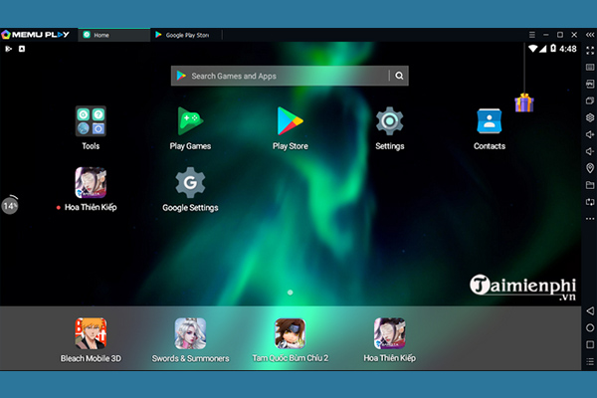Decrease volume in sidebar
This screenshot has height=398, width=597.
[590, 151]
